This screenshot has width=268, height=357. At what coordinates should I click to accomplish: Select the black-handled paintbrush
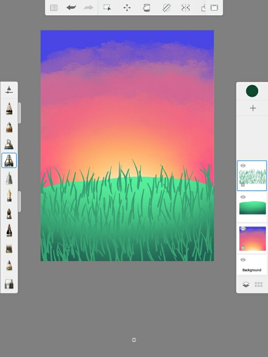click(x=9, y=230)
